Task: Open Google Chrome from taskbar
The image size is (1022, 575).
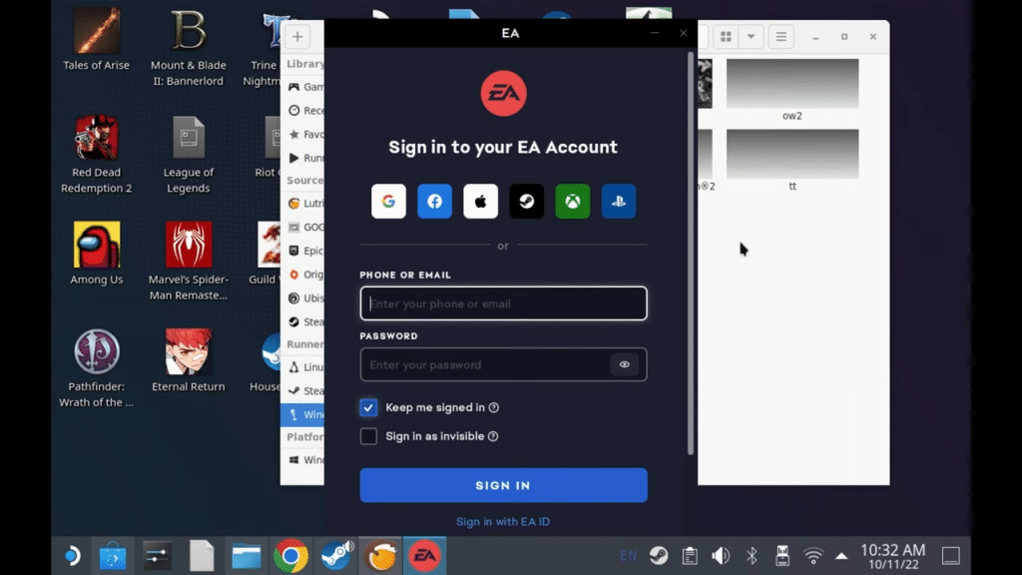Action: click(290, 556)
